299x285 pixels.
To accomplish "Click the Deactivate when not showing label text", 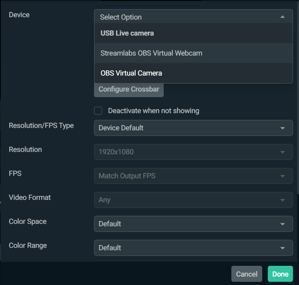I will (x=153, y=111).
